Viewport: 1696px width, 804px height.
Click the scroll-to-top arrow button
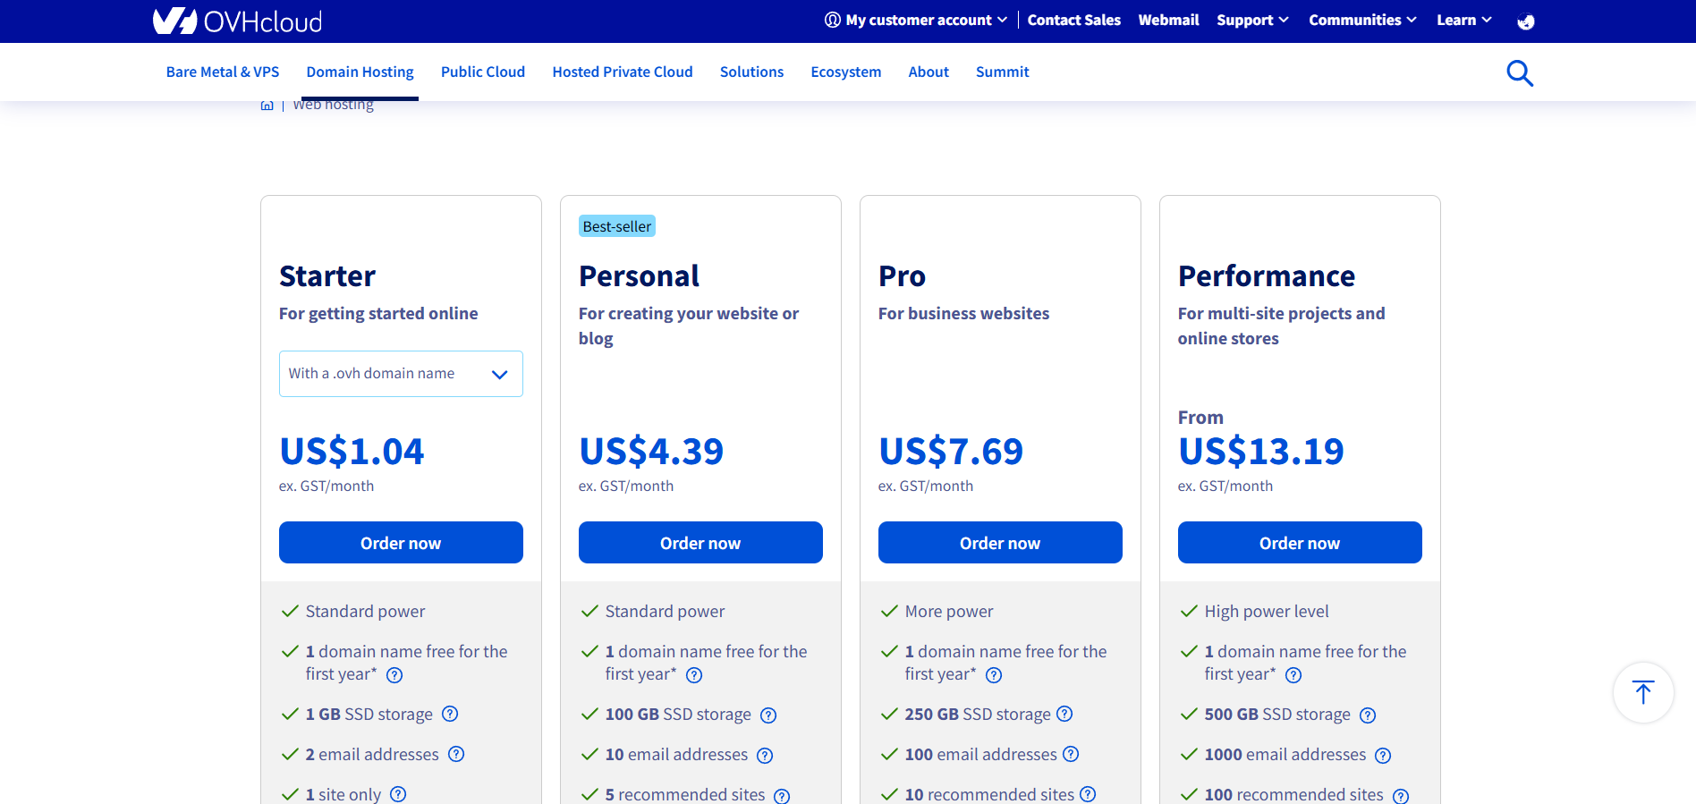tap(1642, 692)
